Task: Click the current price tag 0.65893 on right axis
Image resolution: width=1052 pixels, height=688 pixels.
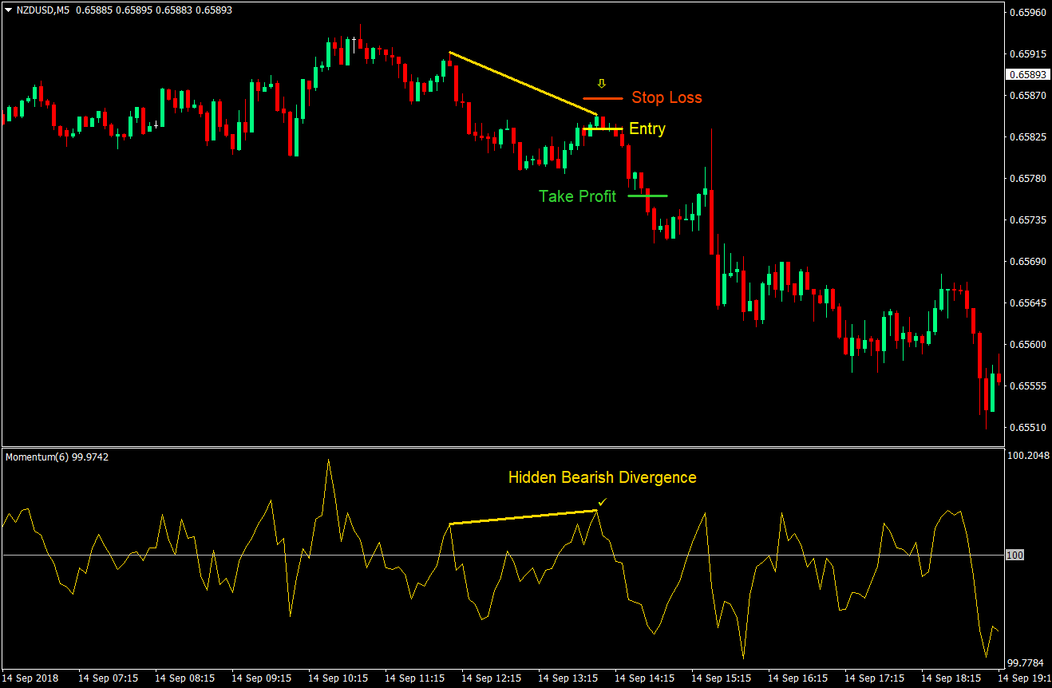Action: 1027,73
